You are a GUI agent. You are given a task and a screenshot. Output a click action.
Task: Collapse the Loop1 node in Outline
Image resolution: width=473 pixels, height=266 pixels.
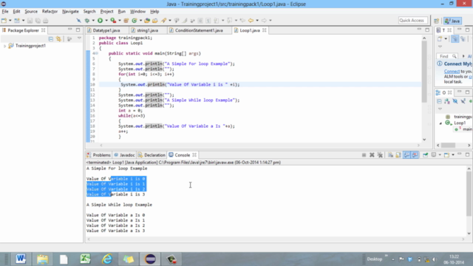click(x=440, y=123)
